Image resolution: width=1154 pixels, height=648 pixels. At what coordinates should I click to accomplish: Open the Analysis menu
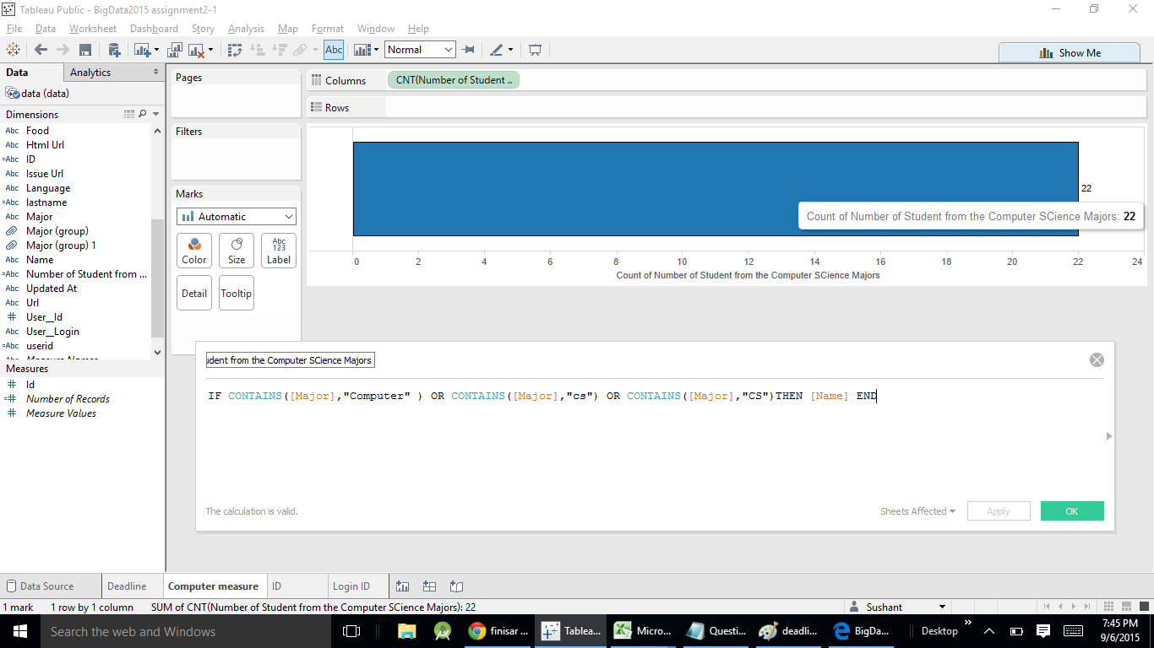click(246, 29)
